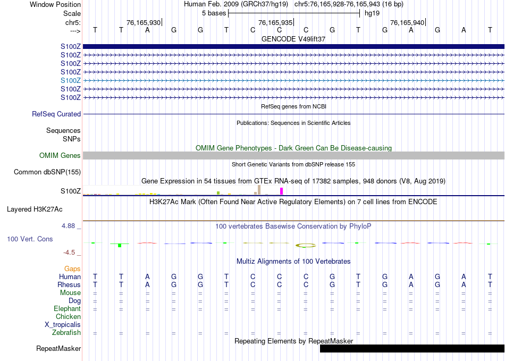Click the Short Genetic Variants dbSNP title

coord(293,164)
